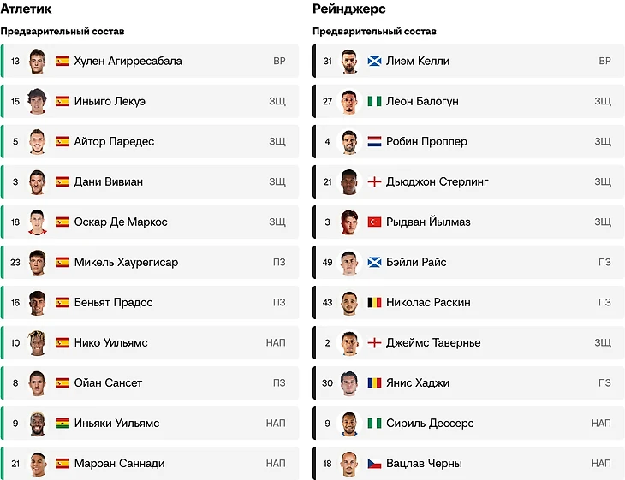Click shirt number 23 of Микель Хаурегисар

15,262
